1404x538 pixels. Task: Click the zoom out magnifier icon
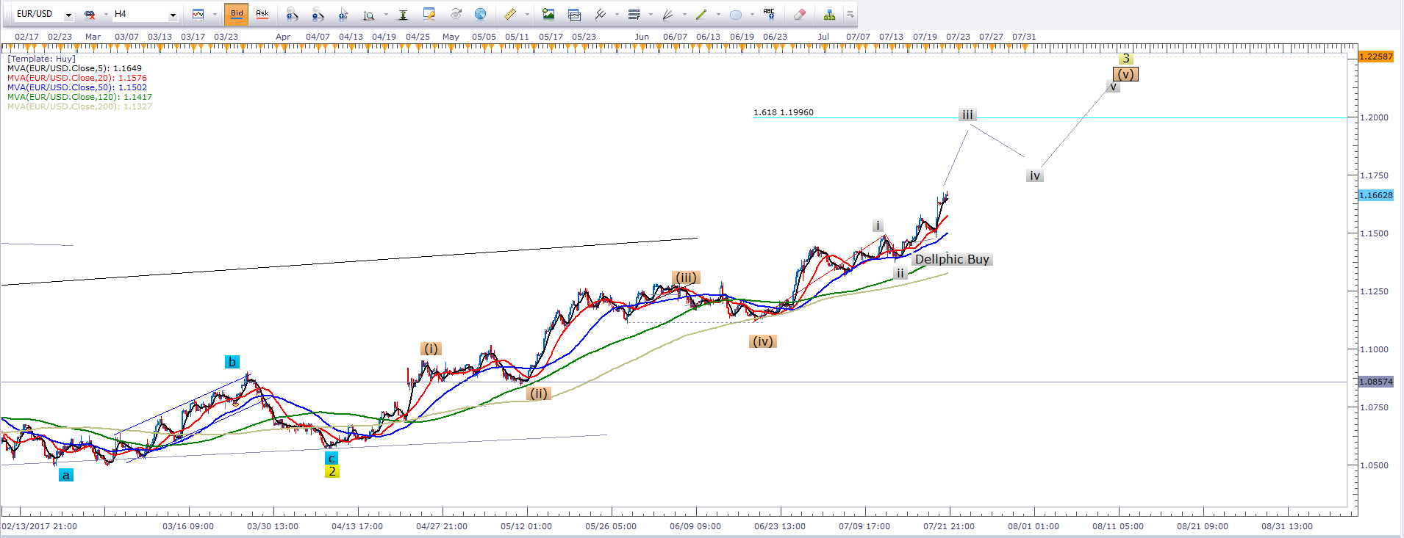click(x=318, y=14)
